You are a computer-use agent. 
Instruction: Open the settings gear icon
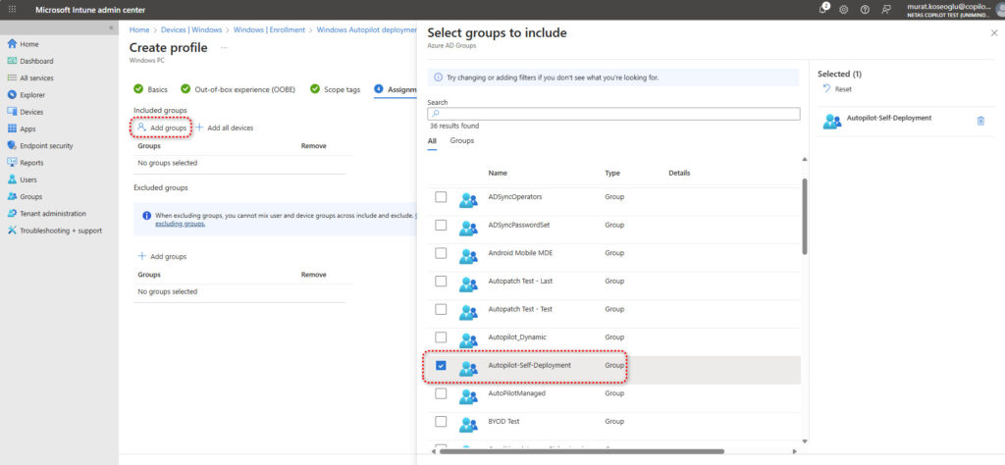(x=843, y=9)
